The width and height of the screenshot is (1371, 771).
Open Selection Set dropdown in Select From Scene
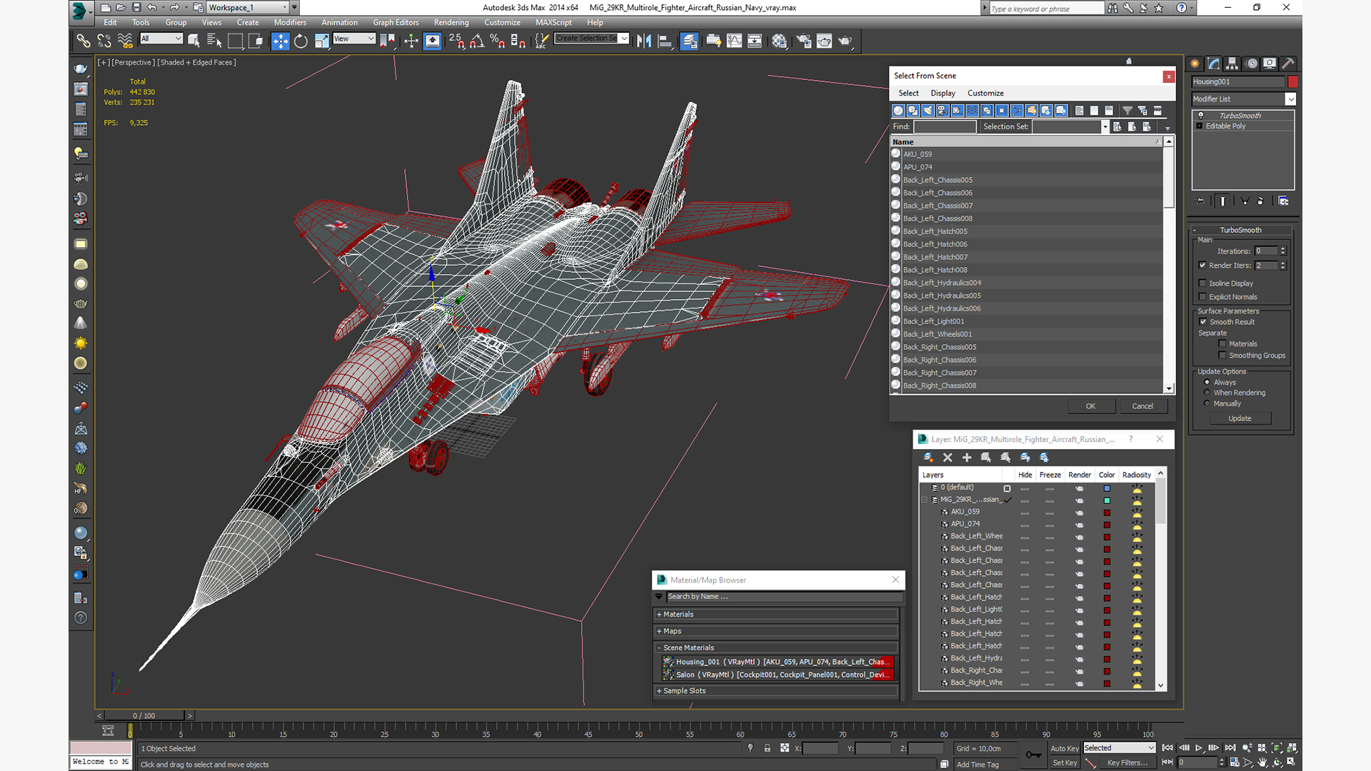[x=1105, y=127]
